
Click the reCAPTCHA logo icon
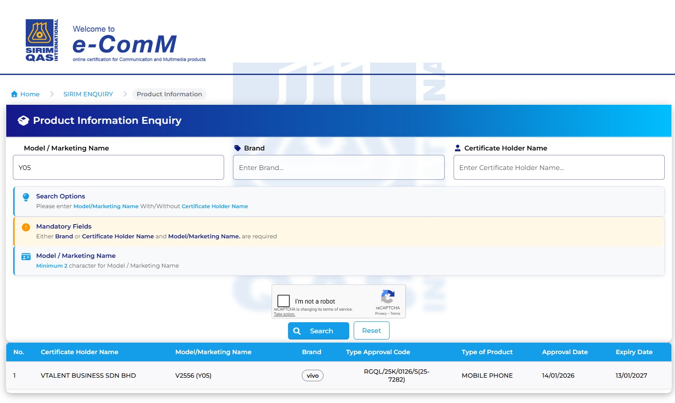[387, 296]
